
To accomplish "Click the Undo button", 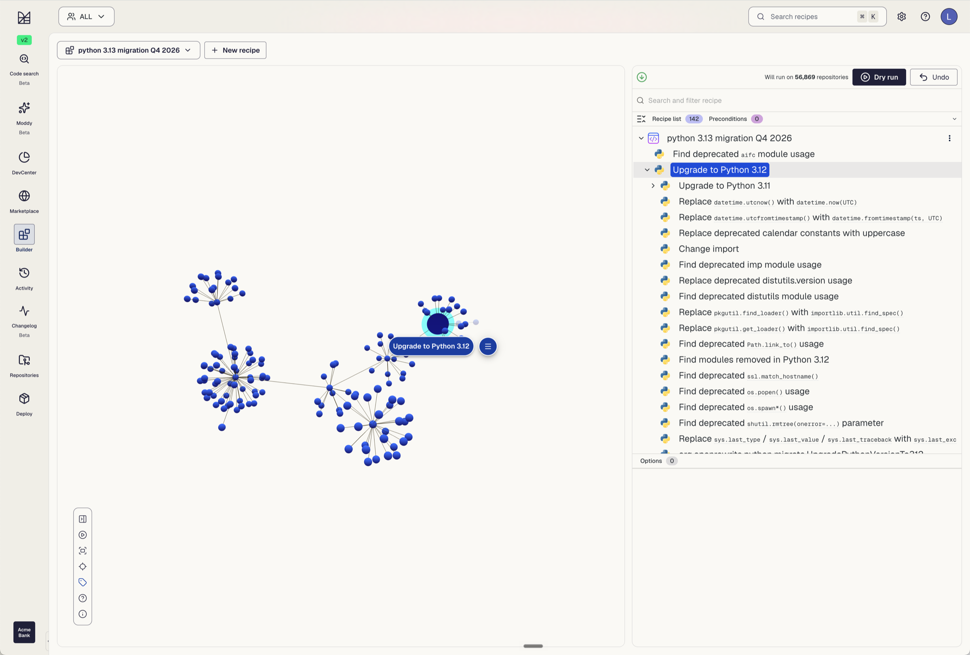I will click(934, 77).
